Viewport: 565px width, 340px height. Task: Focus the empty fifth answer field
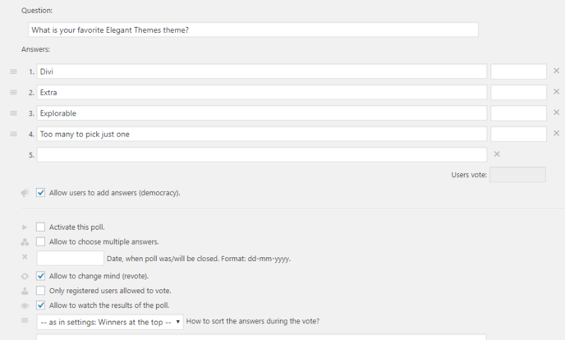(x=261, y=155)
